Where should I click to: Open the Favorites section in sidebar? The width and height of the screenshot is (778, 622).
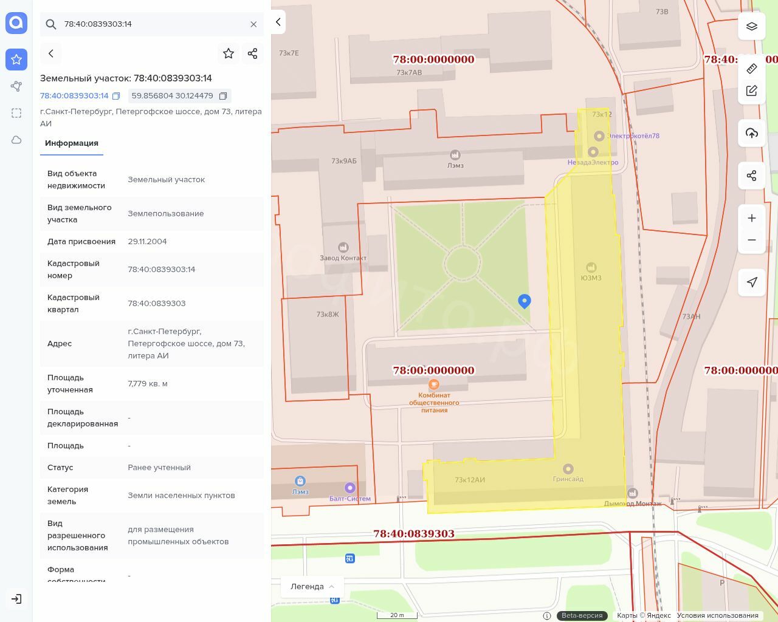tap(16, 60)
